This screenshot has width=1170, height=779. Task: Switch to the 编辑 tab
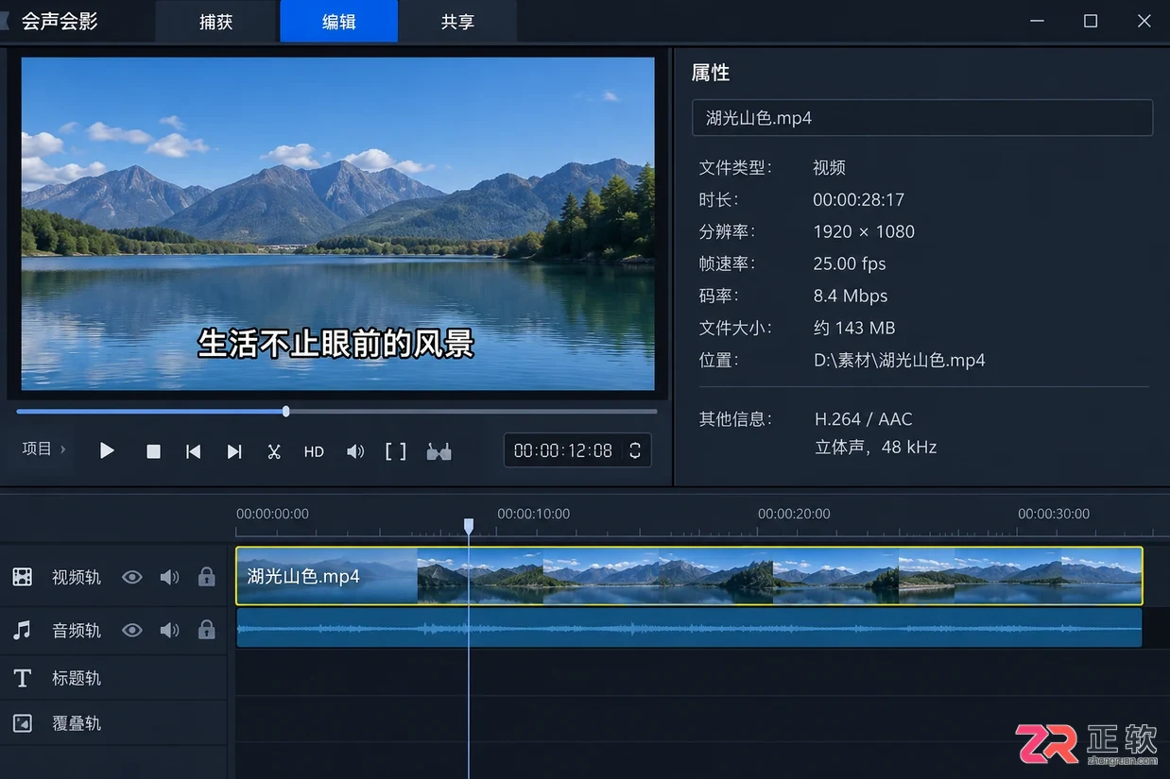coord(339,22)
